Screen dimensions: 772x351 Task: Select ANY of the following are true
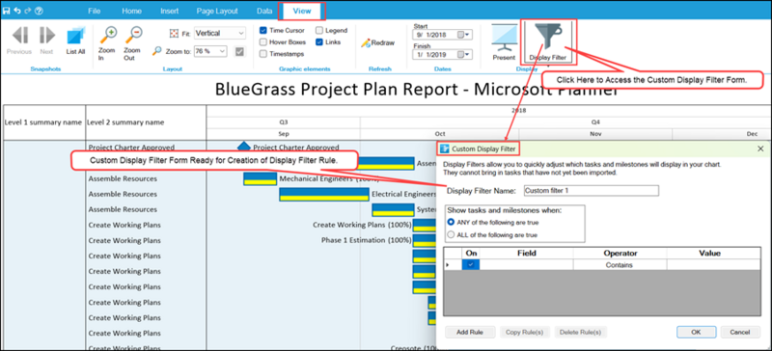(x=451, y=223)
